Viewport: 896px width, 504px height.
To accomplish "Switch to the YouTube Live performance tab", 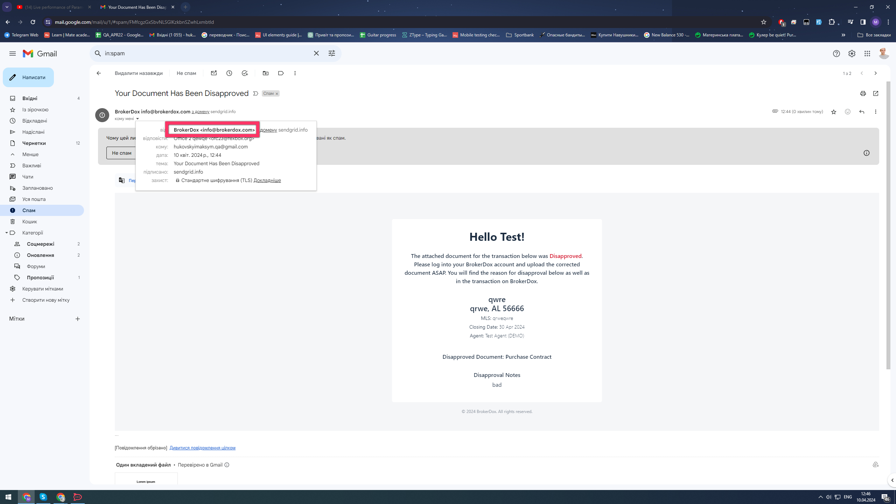I will [x=54, y=7].
